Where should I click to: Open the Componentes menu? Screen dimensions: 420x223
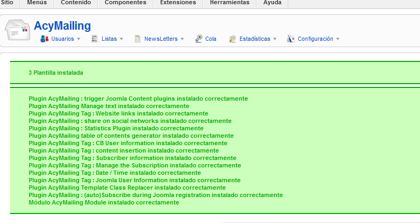(x=125, y=3)
